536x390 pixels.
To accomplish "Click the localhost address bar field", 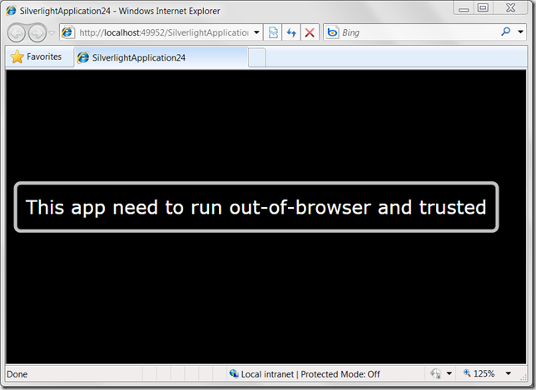I will pyautogui.click(x=161, y=32).
